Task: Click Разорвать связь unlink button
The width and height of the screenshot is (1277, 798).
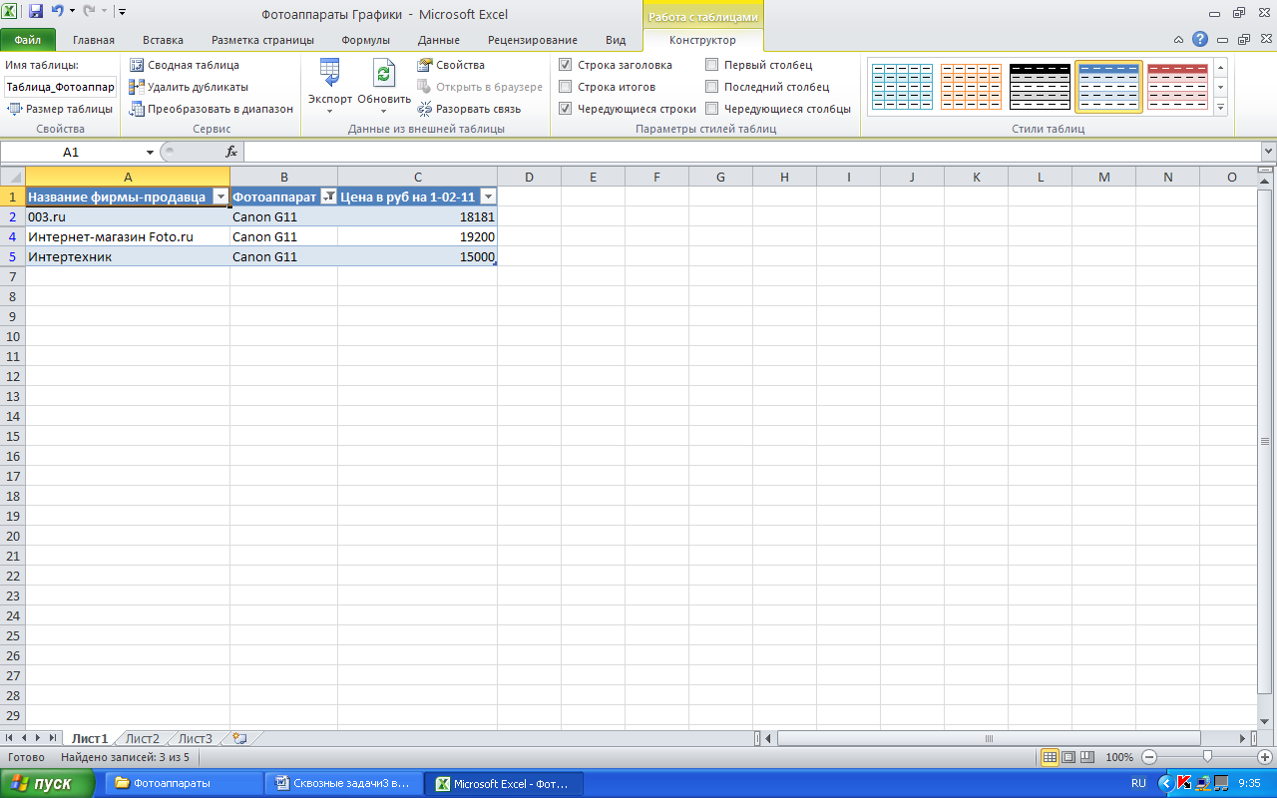Action: pyautogui.click(x=469, y=109)
